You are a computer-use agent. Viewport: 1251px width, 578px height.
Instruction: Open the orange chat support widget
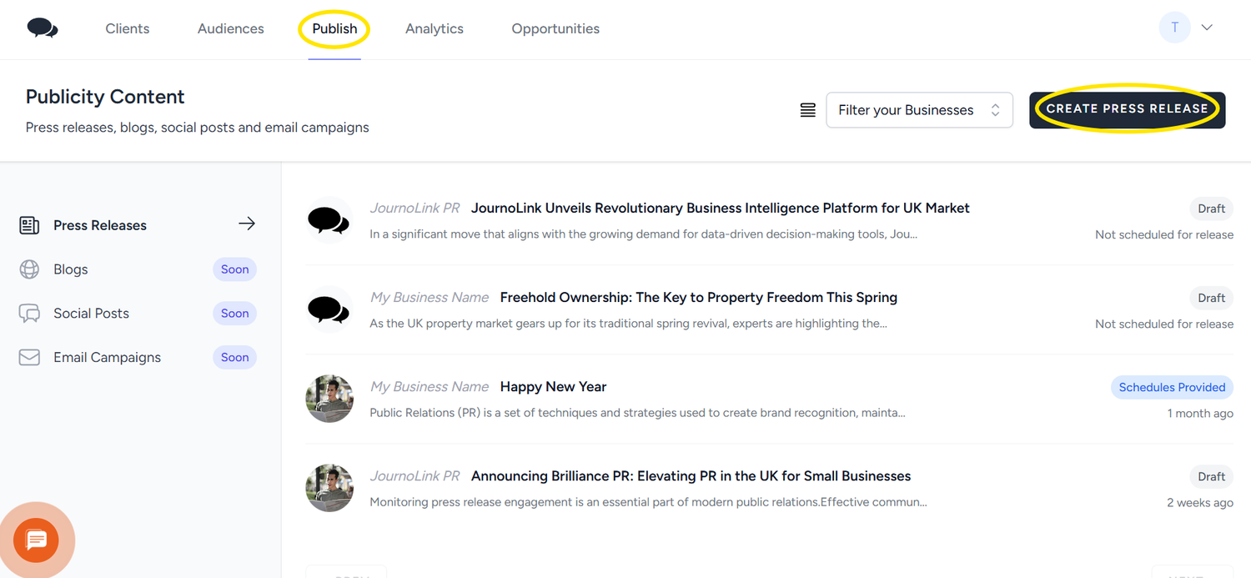(37, 540)
